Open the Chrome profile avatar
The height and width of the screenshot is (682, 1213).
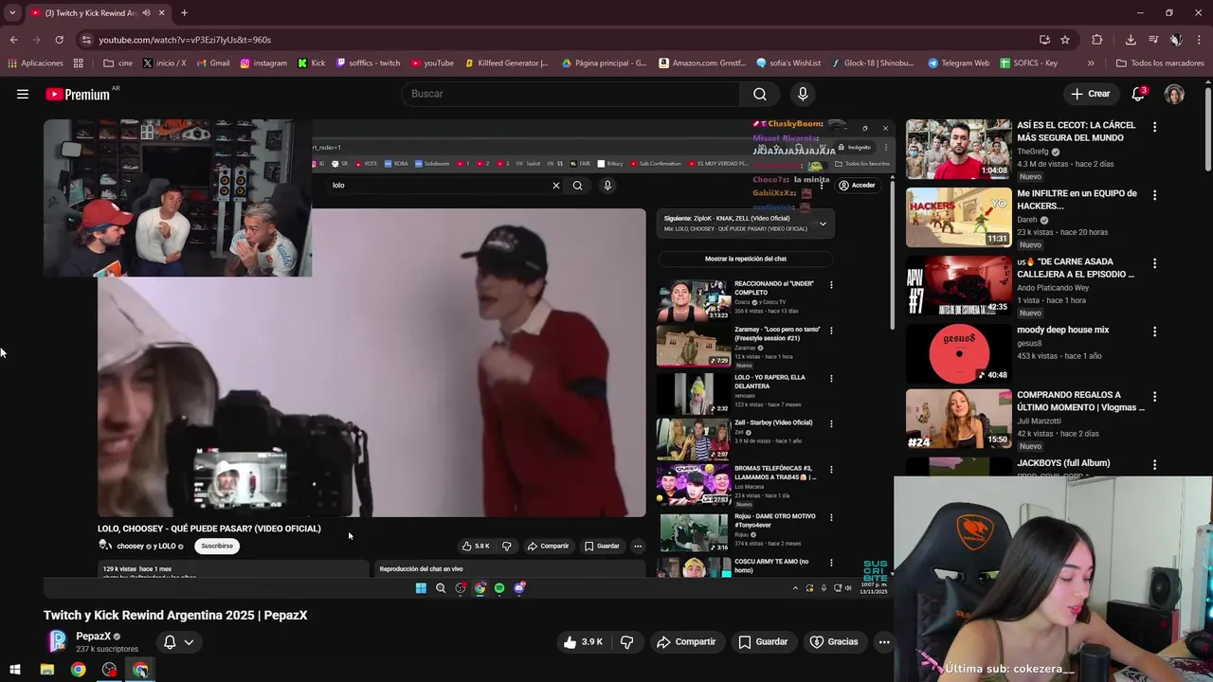pyautogui.click(x=1175, y=40)
